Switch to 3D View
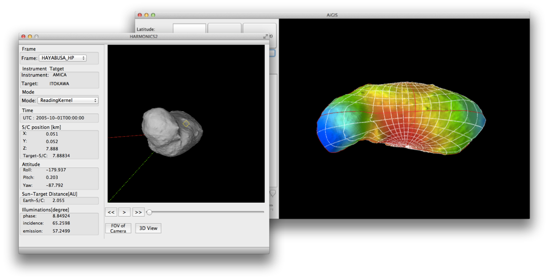The height and width of the screenshot is (280, 549). point(148,228)
